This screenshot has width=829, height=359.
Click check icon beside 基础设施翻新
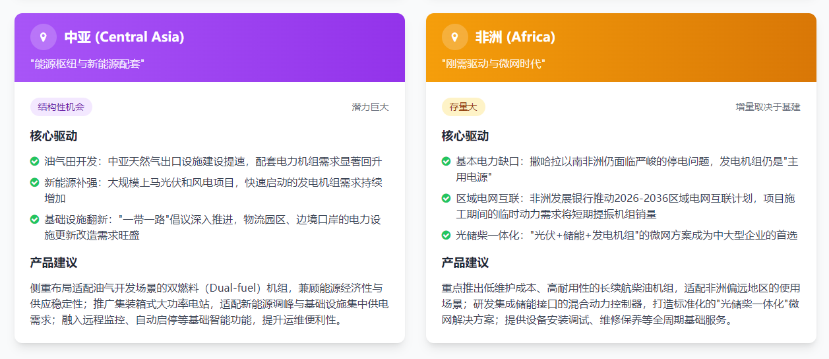[35, 219]
